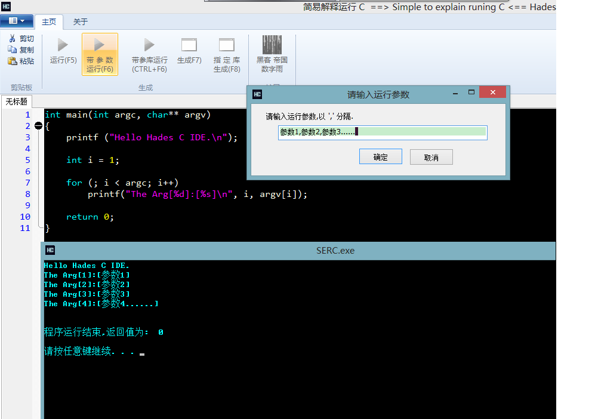
Task: Select the 复制 copy command
Action: coord(21,50)
